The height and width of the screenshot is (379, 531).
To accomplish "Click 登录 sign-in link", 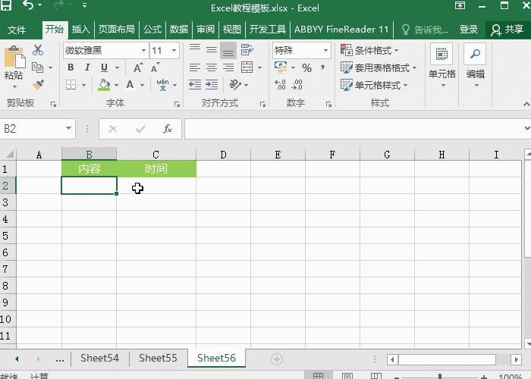I will [469, 30].
